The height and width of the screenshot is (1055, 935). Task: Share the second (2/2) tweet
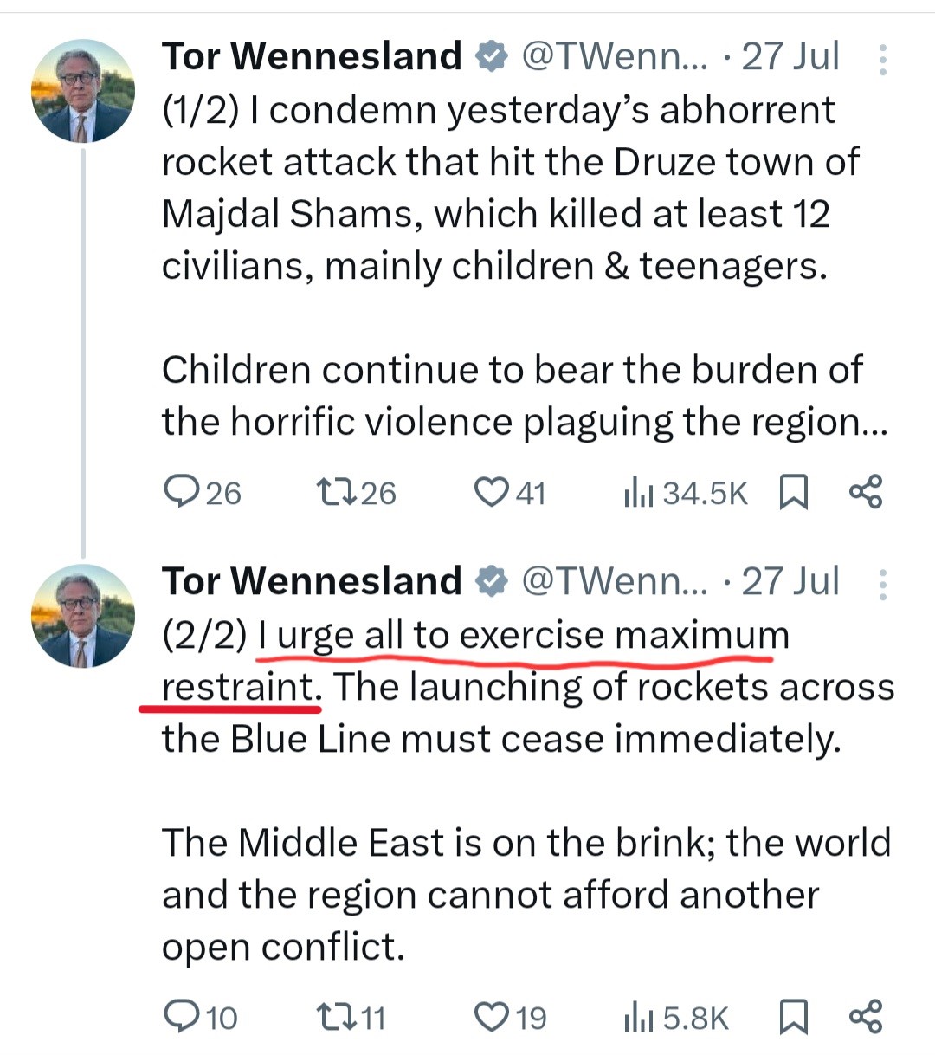coord(865,1015)
